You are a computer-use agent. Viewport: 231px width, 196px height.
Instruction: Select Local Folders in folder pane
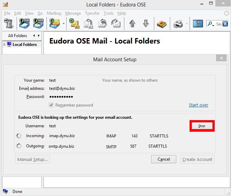coord(24,45)
